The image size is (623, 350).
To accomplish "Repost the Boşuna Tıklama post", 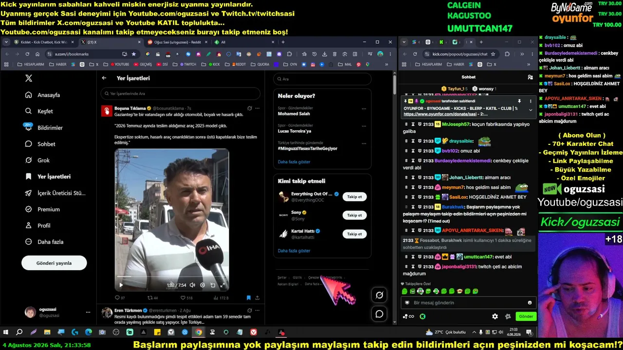I will point(152,298).
